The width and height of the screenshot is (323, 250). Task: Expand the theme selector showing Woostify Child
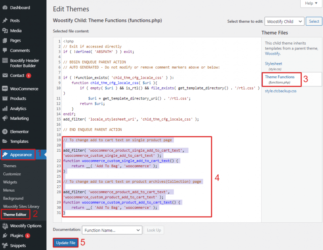tap(284, 21)
